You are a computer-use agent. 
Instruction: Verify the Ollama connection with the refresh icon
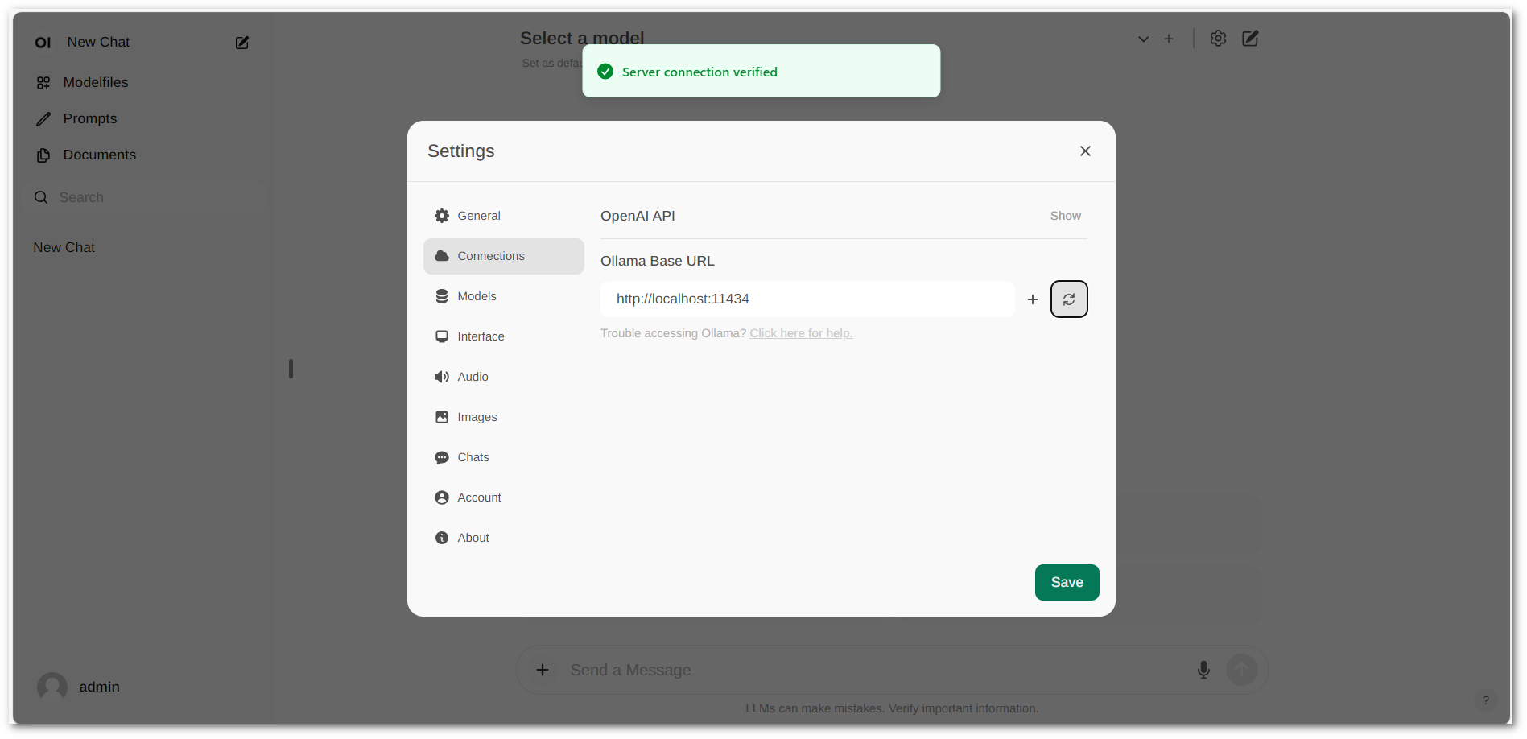pyautogui.click(x=1068, y=299)
